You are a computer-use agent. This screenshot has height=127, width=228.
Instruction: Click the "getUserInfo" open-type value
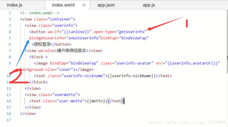point(133,32)
